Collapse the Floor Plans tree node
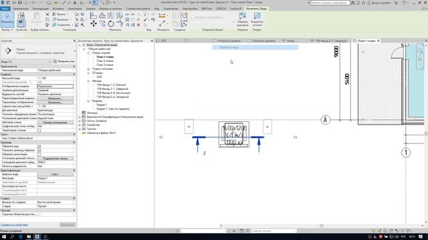428x240 pixels. (x=88, y=53)
